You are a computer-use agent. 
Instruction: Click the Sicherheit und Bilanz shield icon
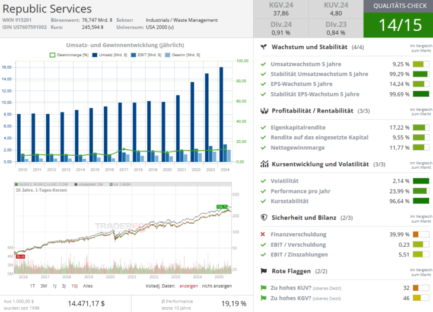pyautogui.click(x=264, y=217)
